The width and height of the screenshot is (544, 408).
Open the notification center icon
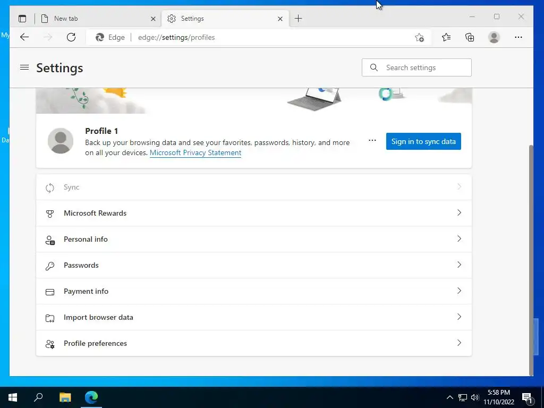click(528, 397)
